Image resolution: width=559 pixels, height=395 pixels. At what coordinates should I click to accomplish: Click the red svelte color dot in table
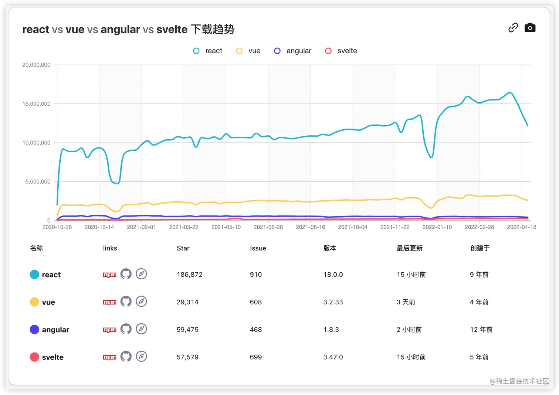(34, 357)
